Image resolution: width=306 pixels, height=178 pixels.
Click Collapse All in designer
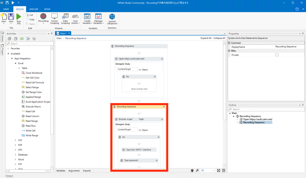(x=219, y=38)
